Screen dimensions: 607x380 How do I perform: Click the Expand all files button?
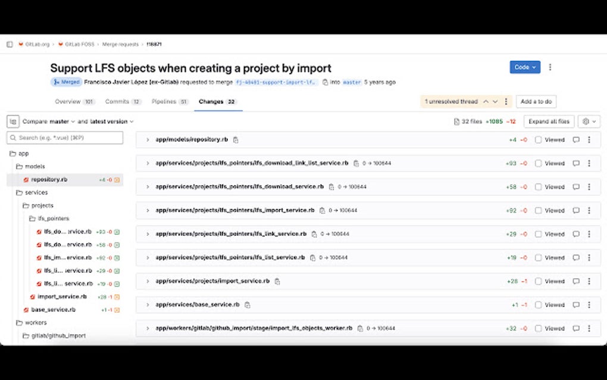click(549, 122)
